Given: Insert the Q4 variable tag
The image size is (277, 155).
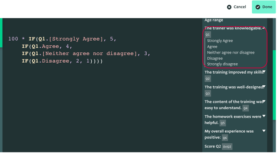Looking at the screenshot, I should click(245, 108).
